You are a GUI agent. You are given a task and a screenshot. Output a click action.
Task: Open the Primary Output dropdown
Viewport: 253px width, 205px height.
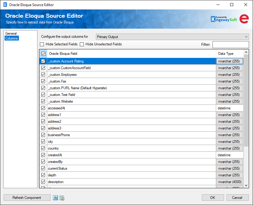pos(172,37)
